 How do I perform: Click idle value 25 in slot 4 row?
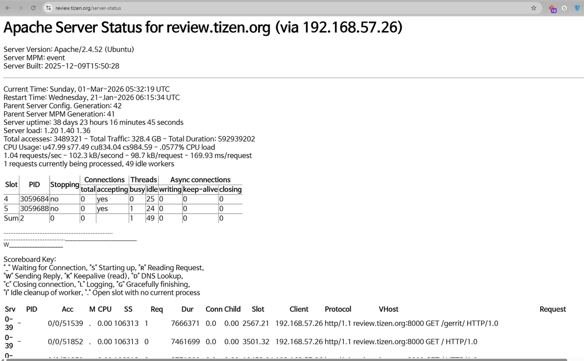tap(151, 199)
